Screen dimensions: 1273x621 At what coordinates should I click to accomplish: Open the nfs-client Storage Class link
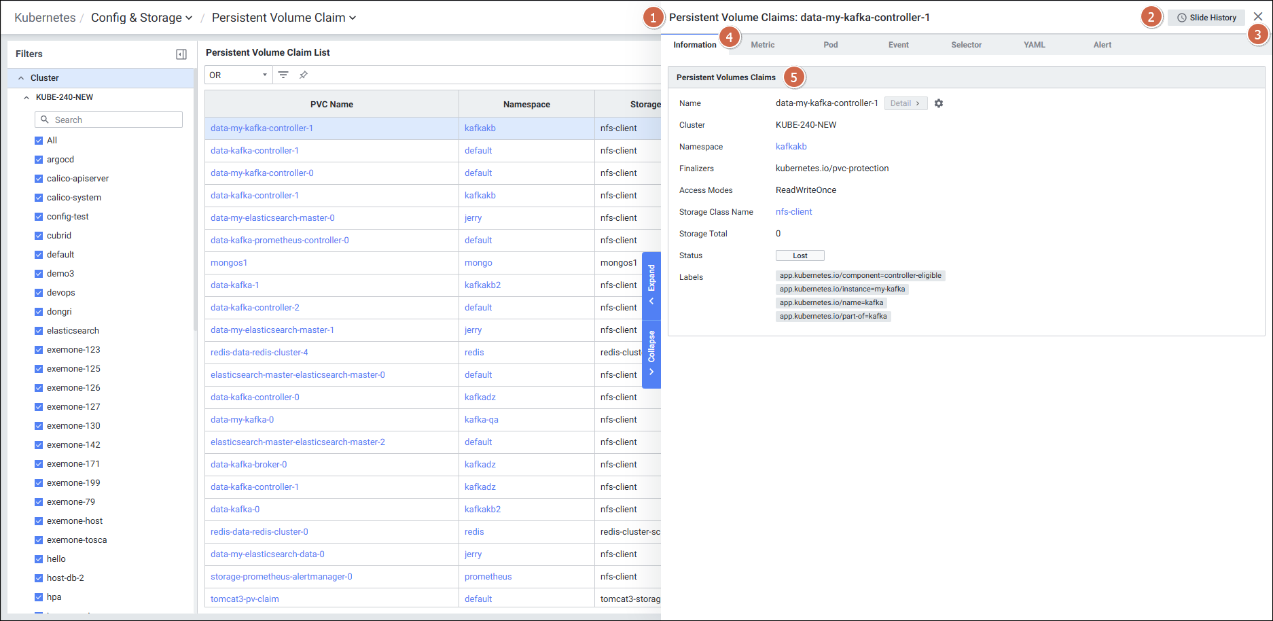click(x=793, y=212)
